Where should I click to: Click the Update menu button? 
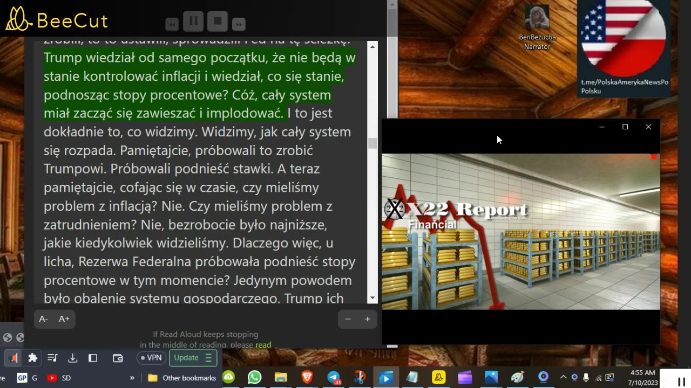tap(193, 358)
